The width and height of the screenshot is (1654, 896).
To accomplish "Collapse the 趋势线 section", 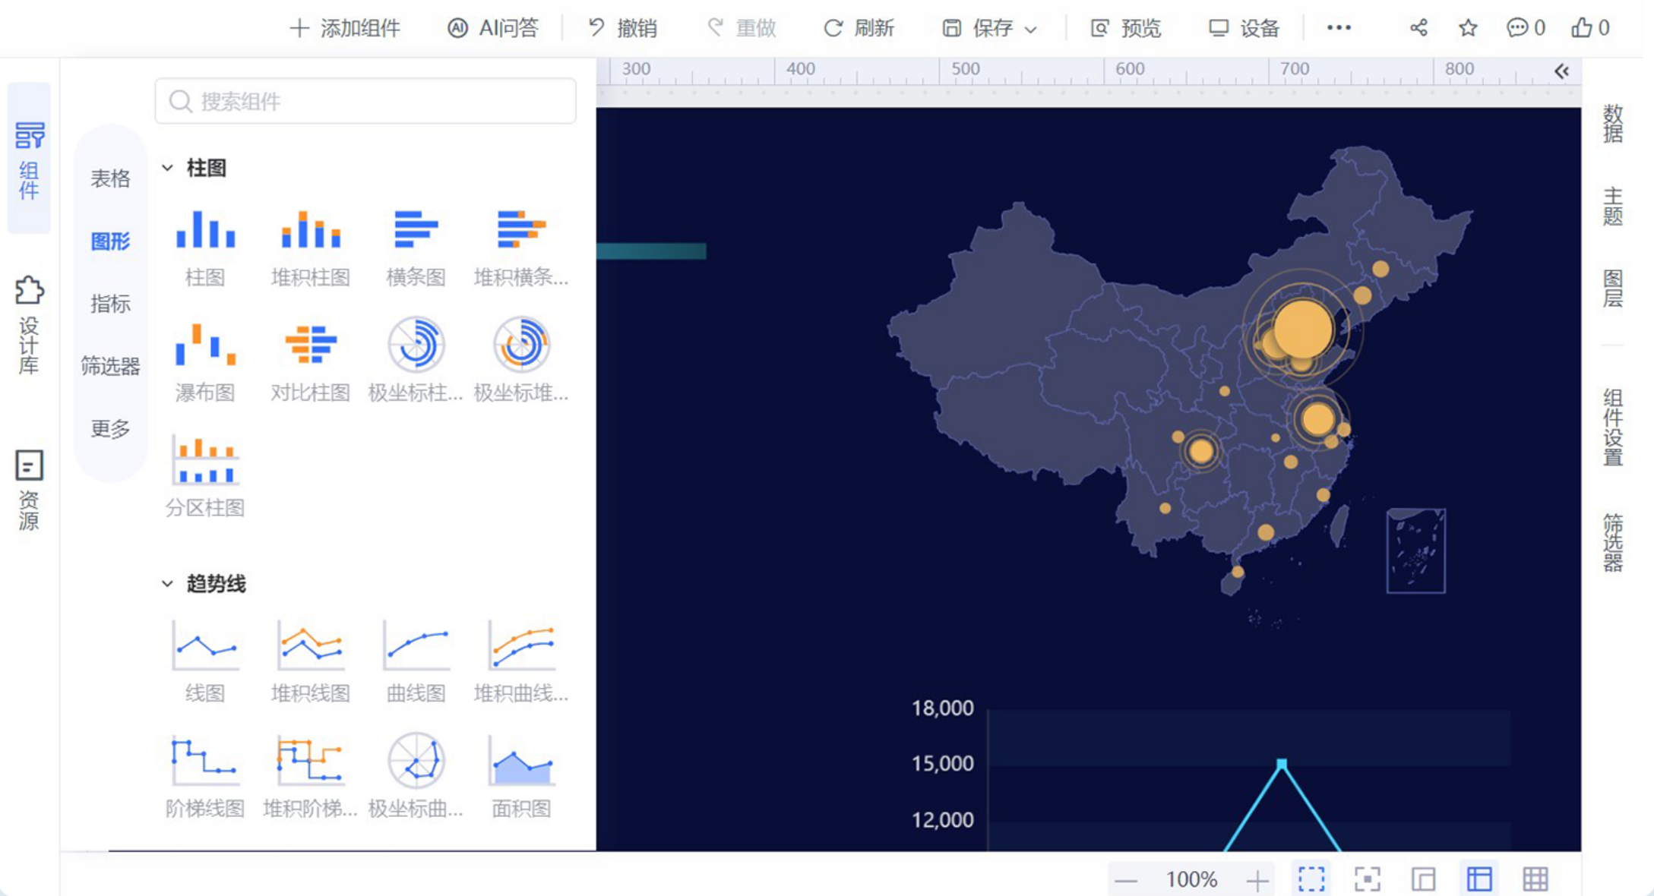I will [x=167, y=584].
